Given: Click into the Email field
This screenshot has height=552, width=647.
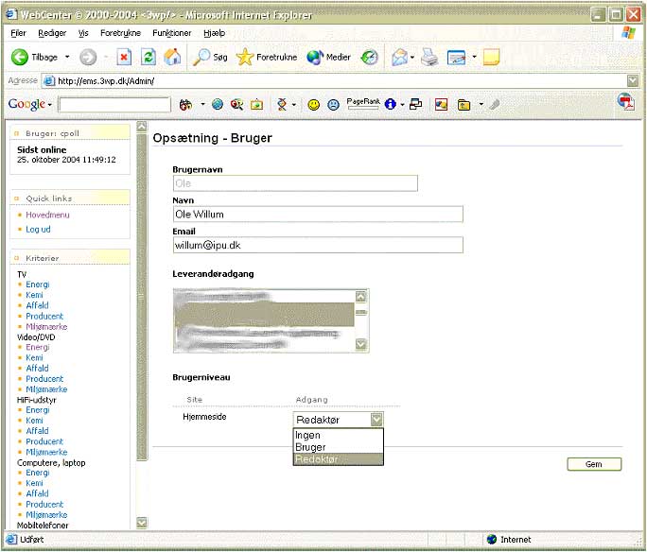Looking at the screenshot, I should (318, 246).
